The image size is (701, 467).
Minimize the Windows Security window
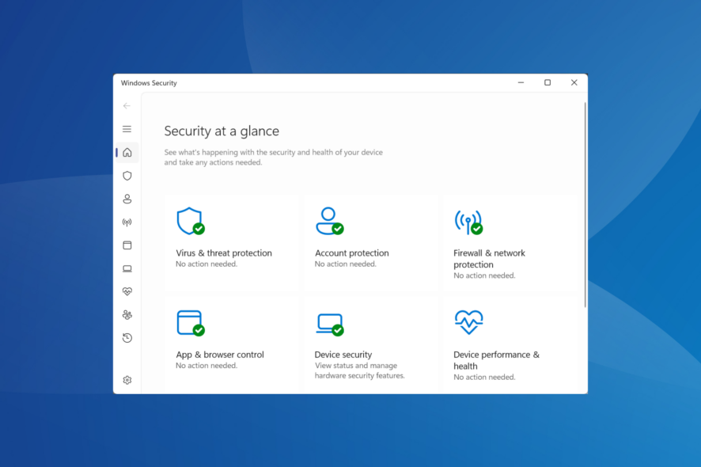tap(521, 83)
